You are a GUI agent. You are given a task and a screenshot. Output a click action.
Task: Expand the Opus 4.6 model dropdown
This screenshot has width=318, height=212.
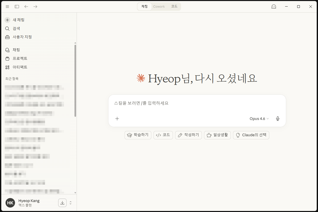pyautogui.click(x=259, y=119)
